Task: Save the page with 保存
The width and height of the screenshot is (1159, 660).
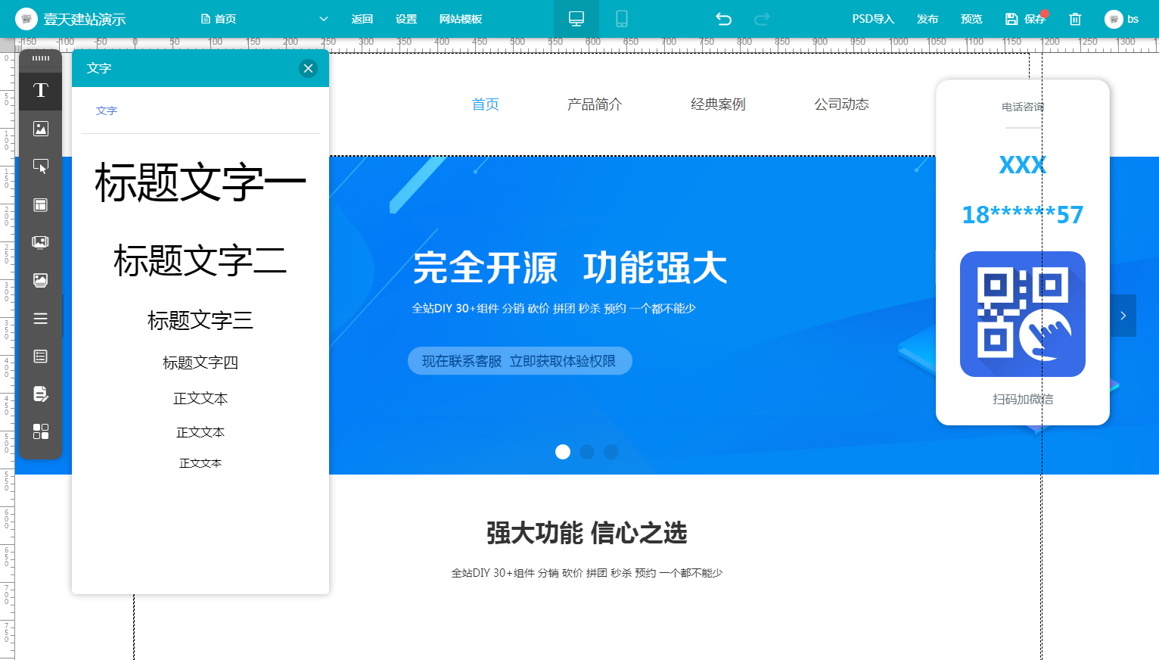Action: pyautogui.click(x=1026, y=19)
